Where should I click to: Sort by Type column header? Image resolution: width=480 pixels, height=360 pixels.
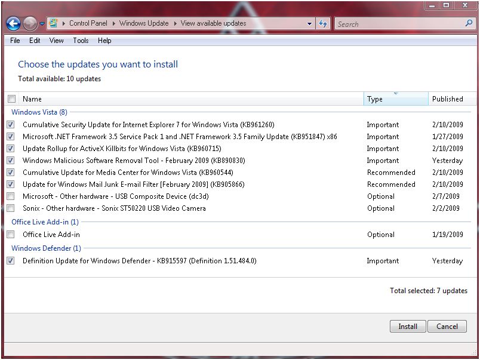[396, 99]
